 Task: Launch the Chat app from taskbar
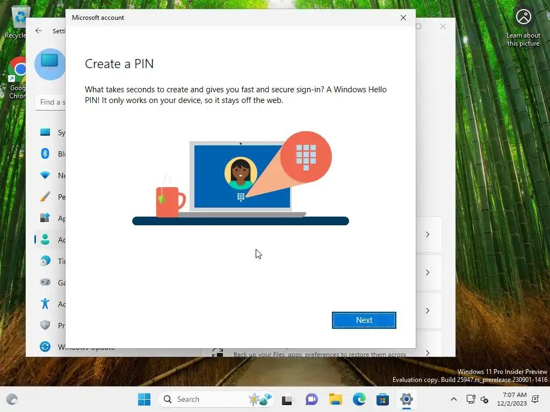tap(311, 399)
